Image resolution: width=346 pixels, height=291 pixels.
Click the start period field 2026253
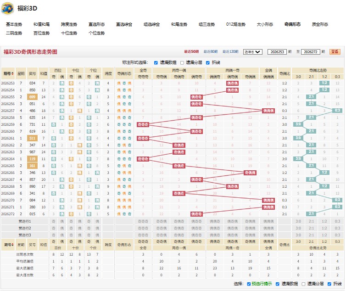[x=277, y=52]
